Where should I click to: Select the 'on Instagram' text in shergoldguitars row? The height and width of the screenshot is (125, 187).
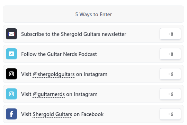click(x=91, y=74)
